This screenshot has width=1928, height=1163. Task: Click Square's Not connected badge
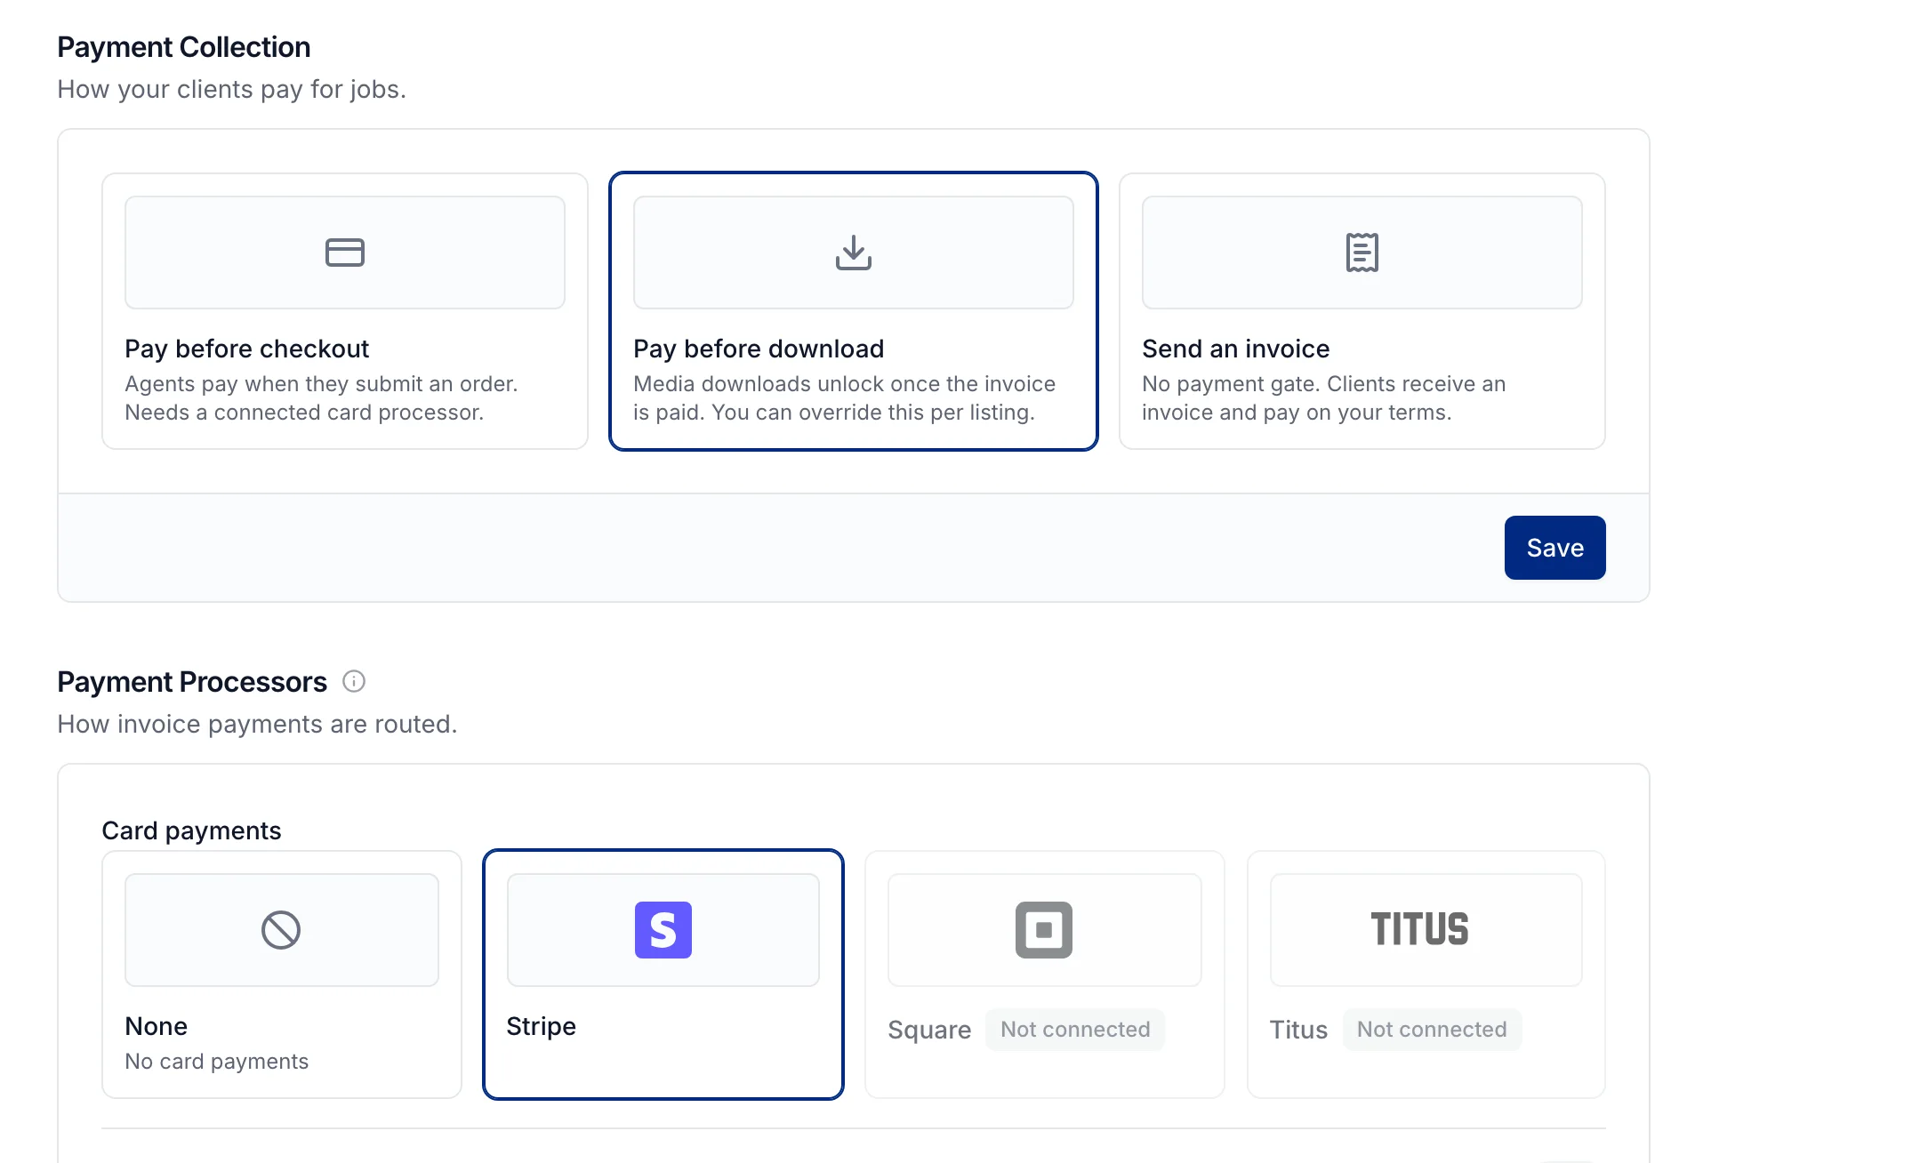point(1075,1030)
